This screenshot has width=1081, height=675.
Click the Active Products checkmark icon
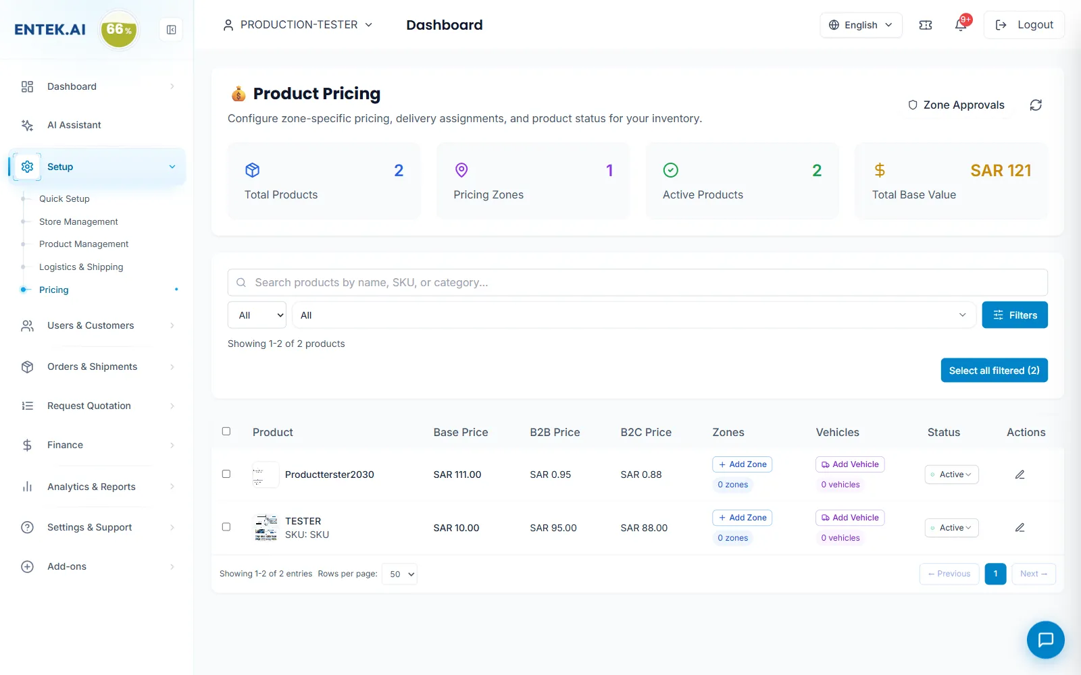click(x=670, y=170)
